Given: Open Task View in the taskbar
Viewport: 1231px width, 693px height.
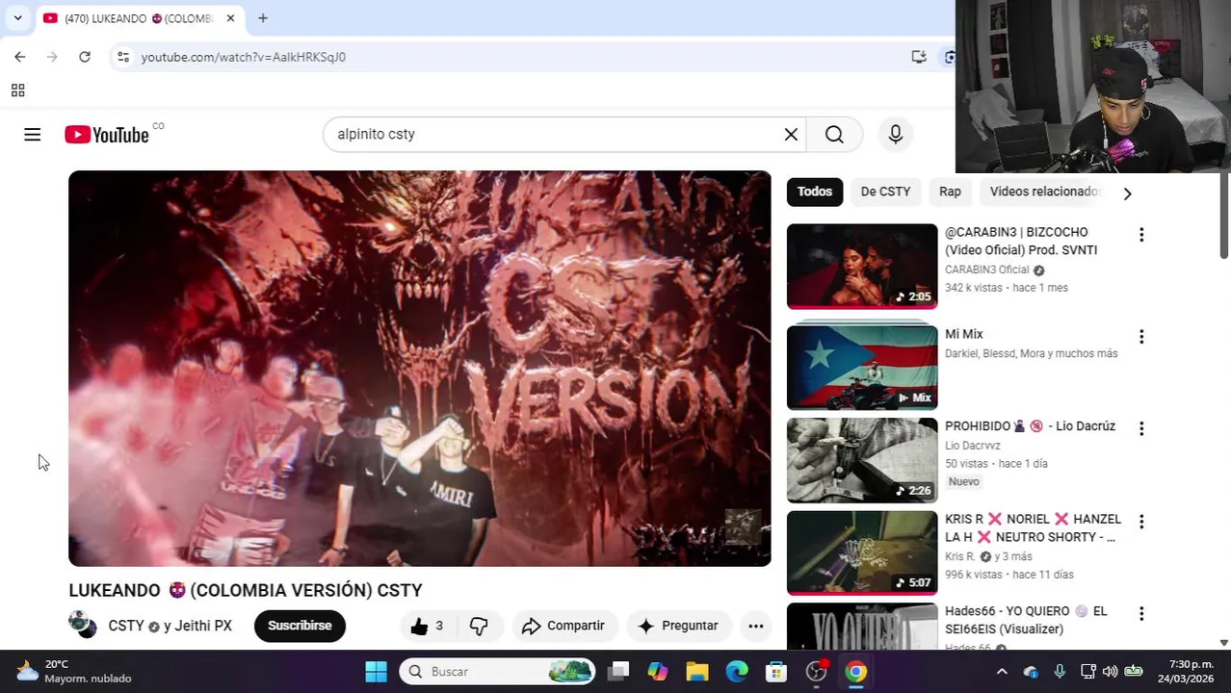Looking at the screenshot, I should click(619, 672).
